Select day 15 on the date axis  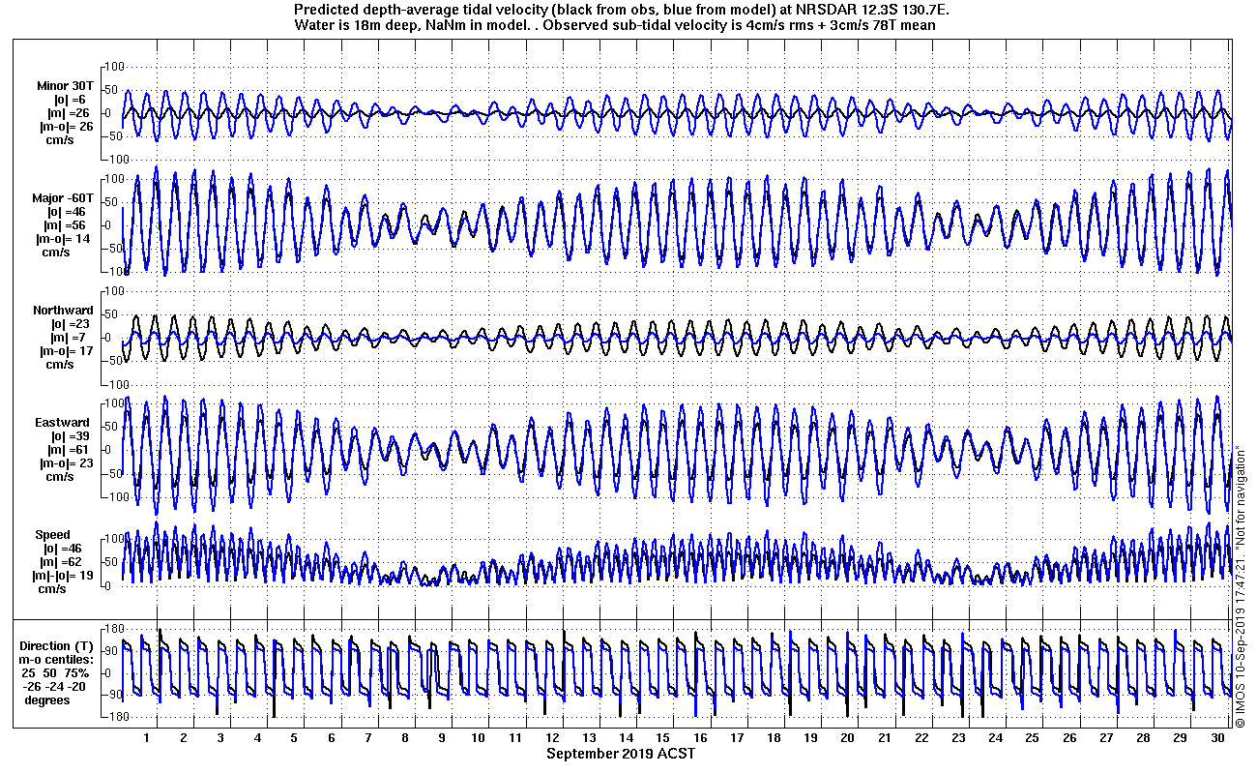(x=663, y=737)
